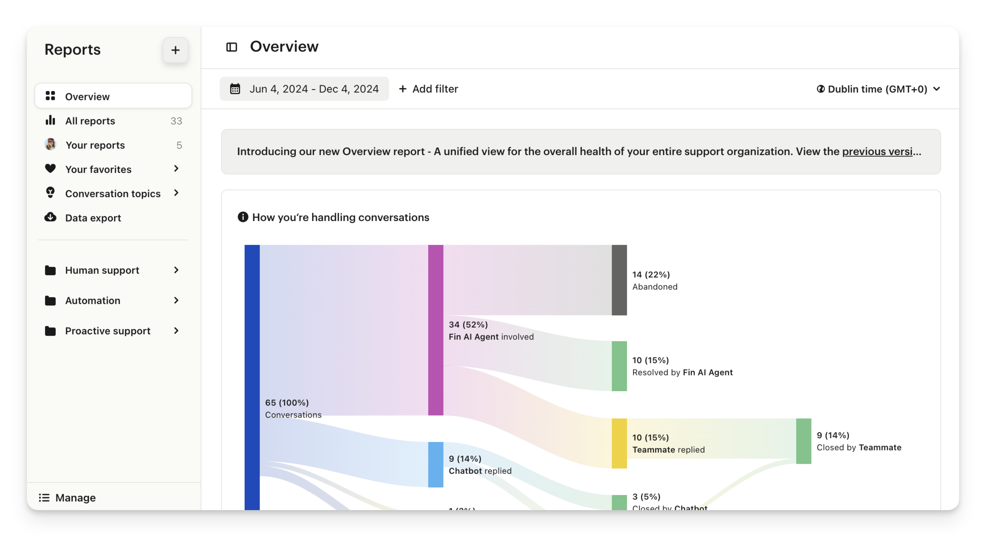The height and width of the screenshot is (537, 986).
Task: Toggle the sidebar panel icon next to Overview
Action: click(231, 47)
